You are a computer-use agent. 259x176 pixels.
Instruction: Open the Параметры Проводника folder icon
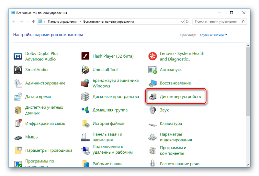(18, 150)
